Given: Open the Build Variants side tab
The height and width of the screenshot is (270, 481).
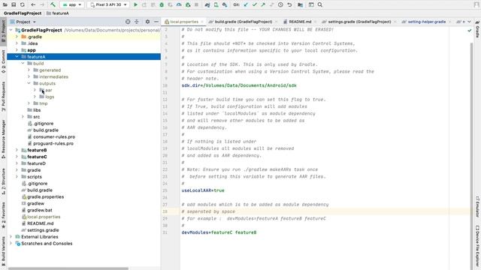Looking at the screenshot, I should click(3, 252).
